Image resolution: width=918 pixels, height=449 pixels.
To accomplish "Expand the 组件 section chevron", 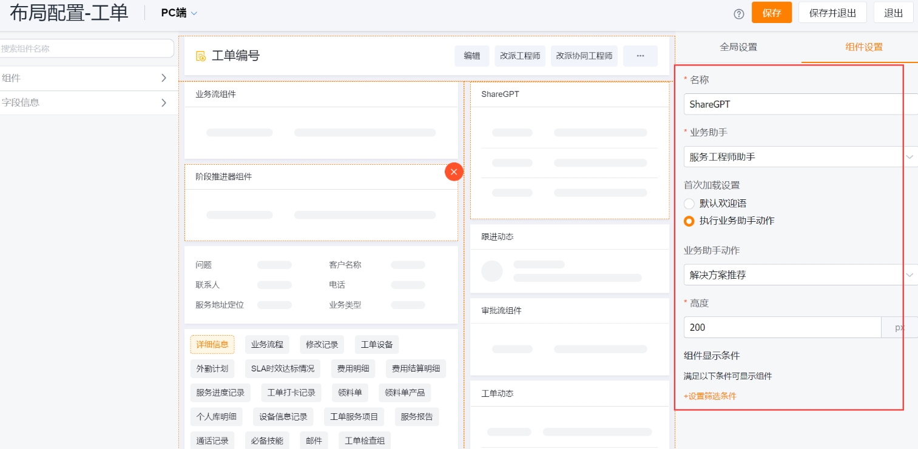I will coord(164,78).
